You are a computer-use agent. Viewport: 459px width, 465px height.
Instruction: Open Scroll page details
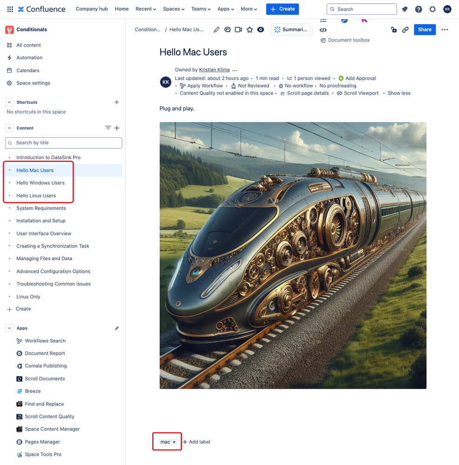(x=304, y=93)
